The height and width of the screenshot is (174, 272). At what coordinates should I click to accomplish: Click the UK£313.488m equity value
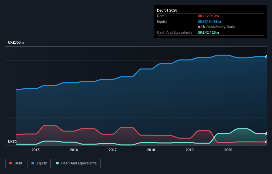coord(209,22)
